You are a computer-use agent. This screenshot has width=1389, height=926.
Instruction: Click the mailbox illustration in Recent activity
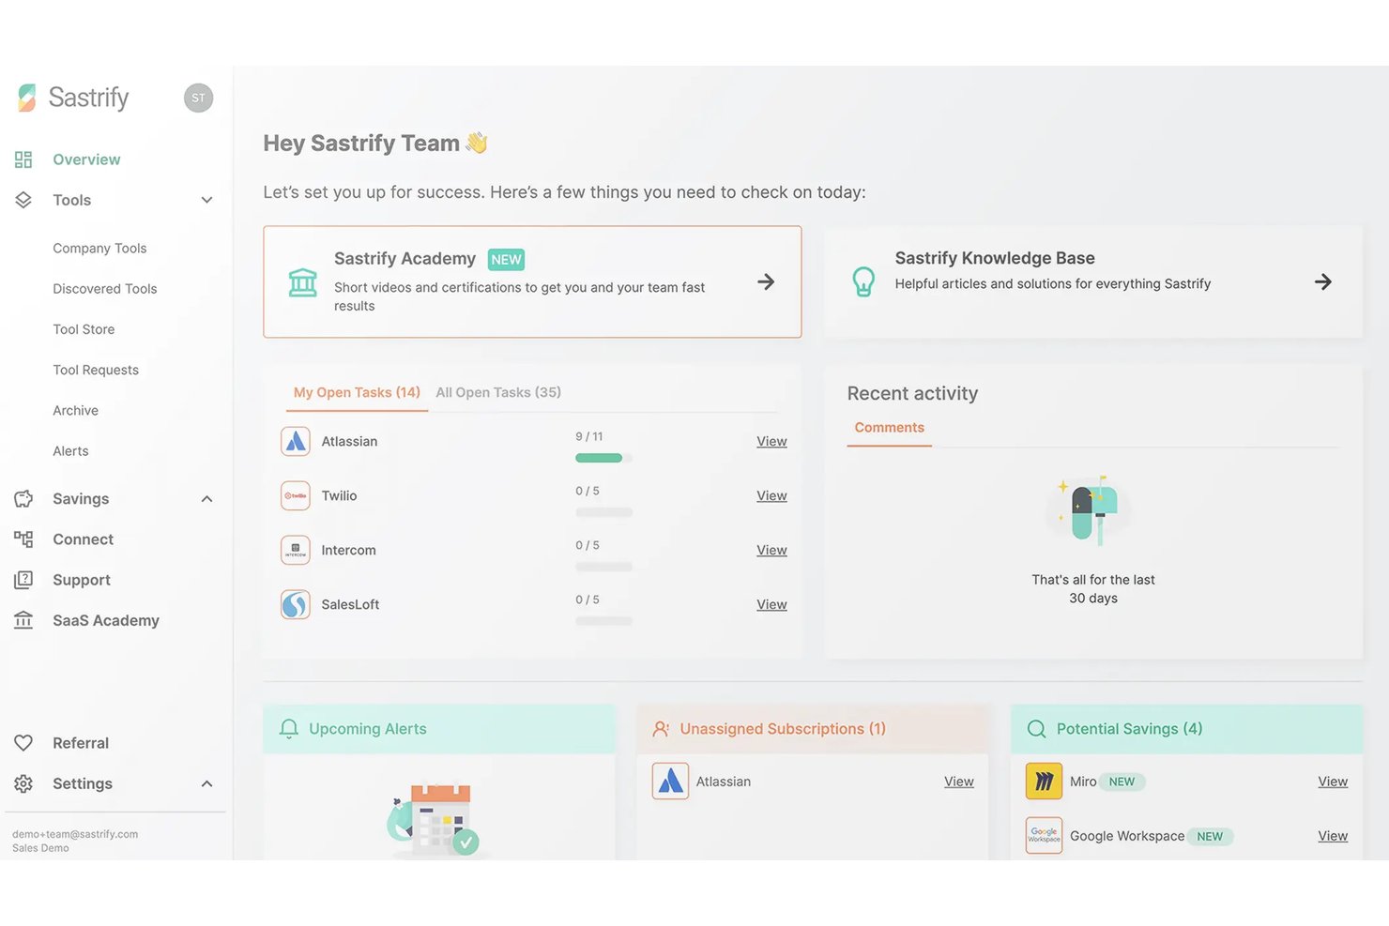[x=1091, y=510]
